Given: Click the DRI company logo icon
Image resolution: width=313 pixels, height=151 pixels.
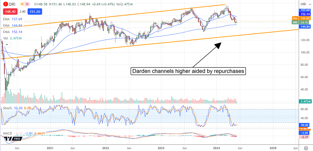Looking at the screenshot, I should (5, 5).
